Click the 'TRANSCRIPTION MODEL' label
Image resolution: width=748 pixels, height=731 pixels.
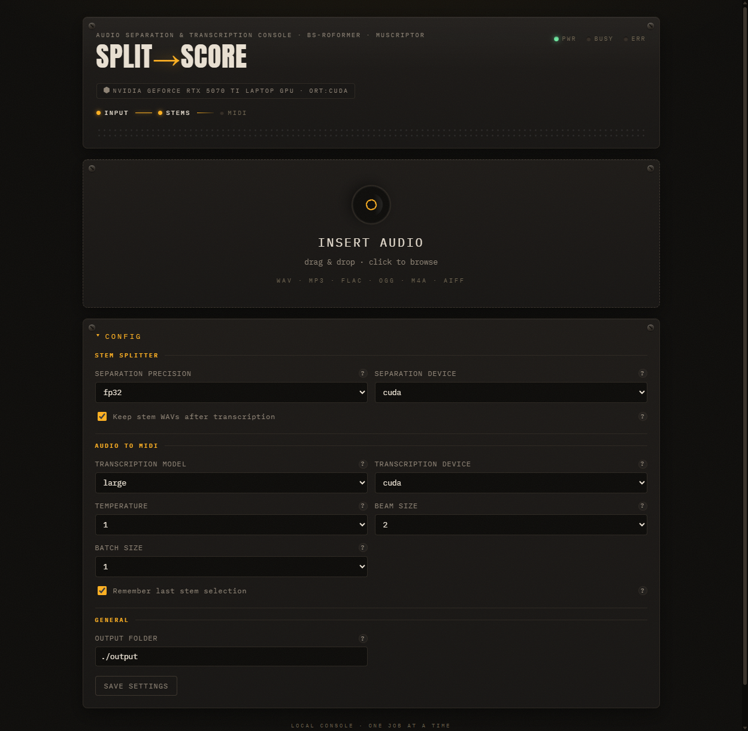click(x=141, y=464)
